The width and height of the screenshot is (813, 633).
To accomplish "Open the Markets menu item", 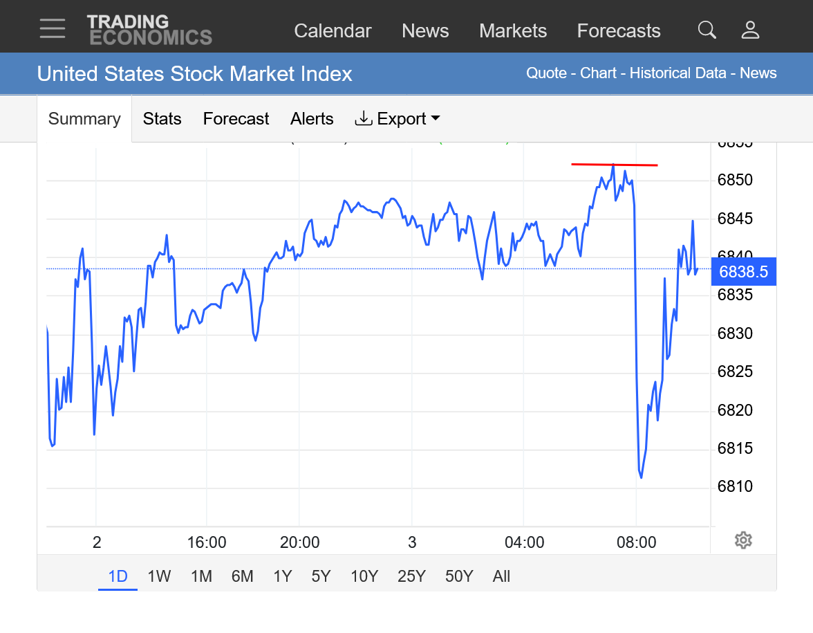I will [513, 31].
